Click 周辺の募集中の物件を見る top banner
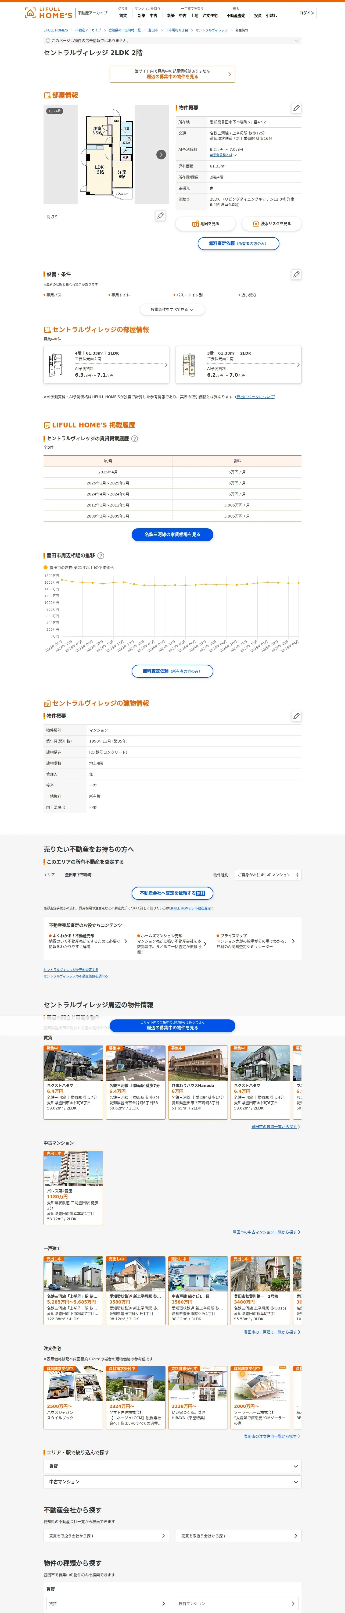The width and height of the screenshot is (345, 1613). pyautogui.click(x=172, y=74)
